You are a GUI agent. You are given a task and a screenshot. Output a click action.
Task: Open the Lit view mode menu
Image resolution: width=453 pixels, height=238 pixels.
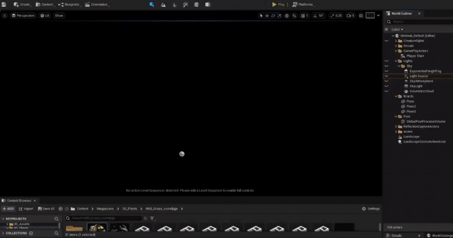click(x=45, y=16)
